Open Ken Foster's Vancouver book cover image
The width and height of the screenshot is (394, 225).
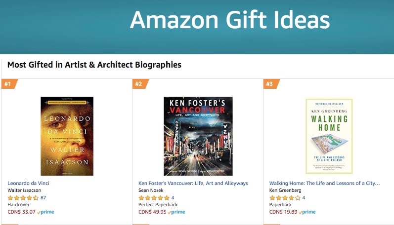198,136
